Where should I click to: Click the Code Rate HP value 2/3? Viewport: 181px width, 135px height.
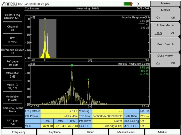[x=142, y=116]
